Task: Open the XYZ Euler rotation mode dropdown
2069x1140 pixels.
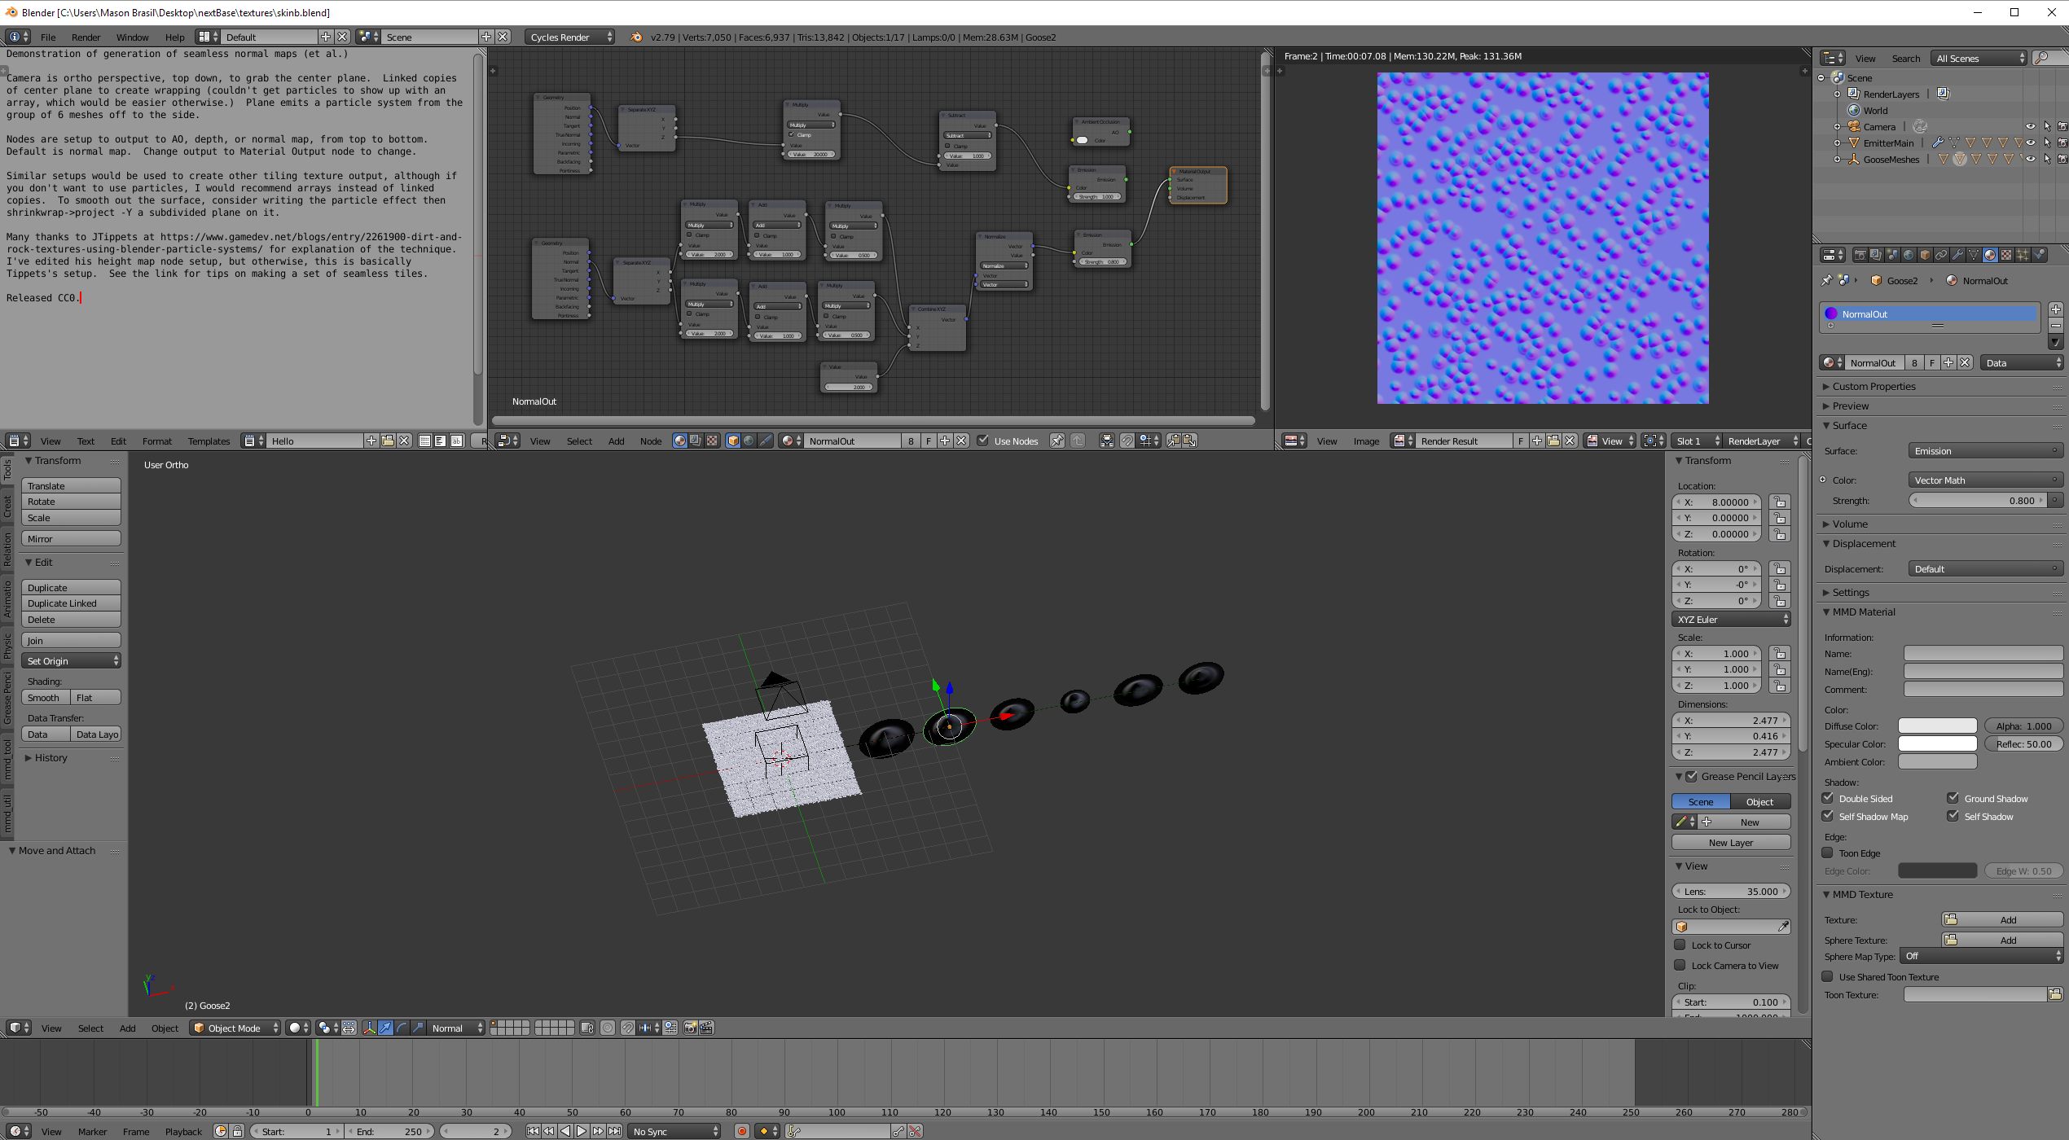Action: click(1731, 619)
